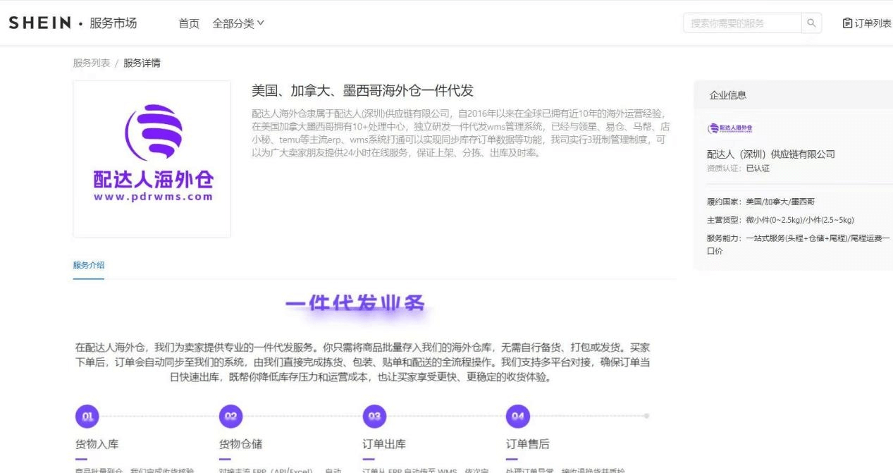Go to 首页 in top navigation
This screenshot has height=473, width=893.
coord(189,23)
